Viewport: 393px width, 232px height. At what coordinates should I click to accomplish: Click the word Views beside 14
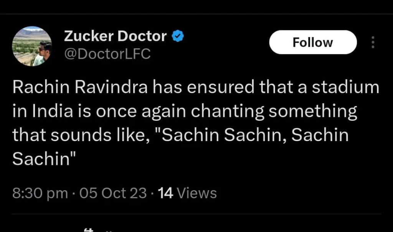point(196,193)
